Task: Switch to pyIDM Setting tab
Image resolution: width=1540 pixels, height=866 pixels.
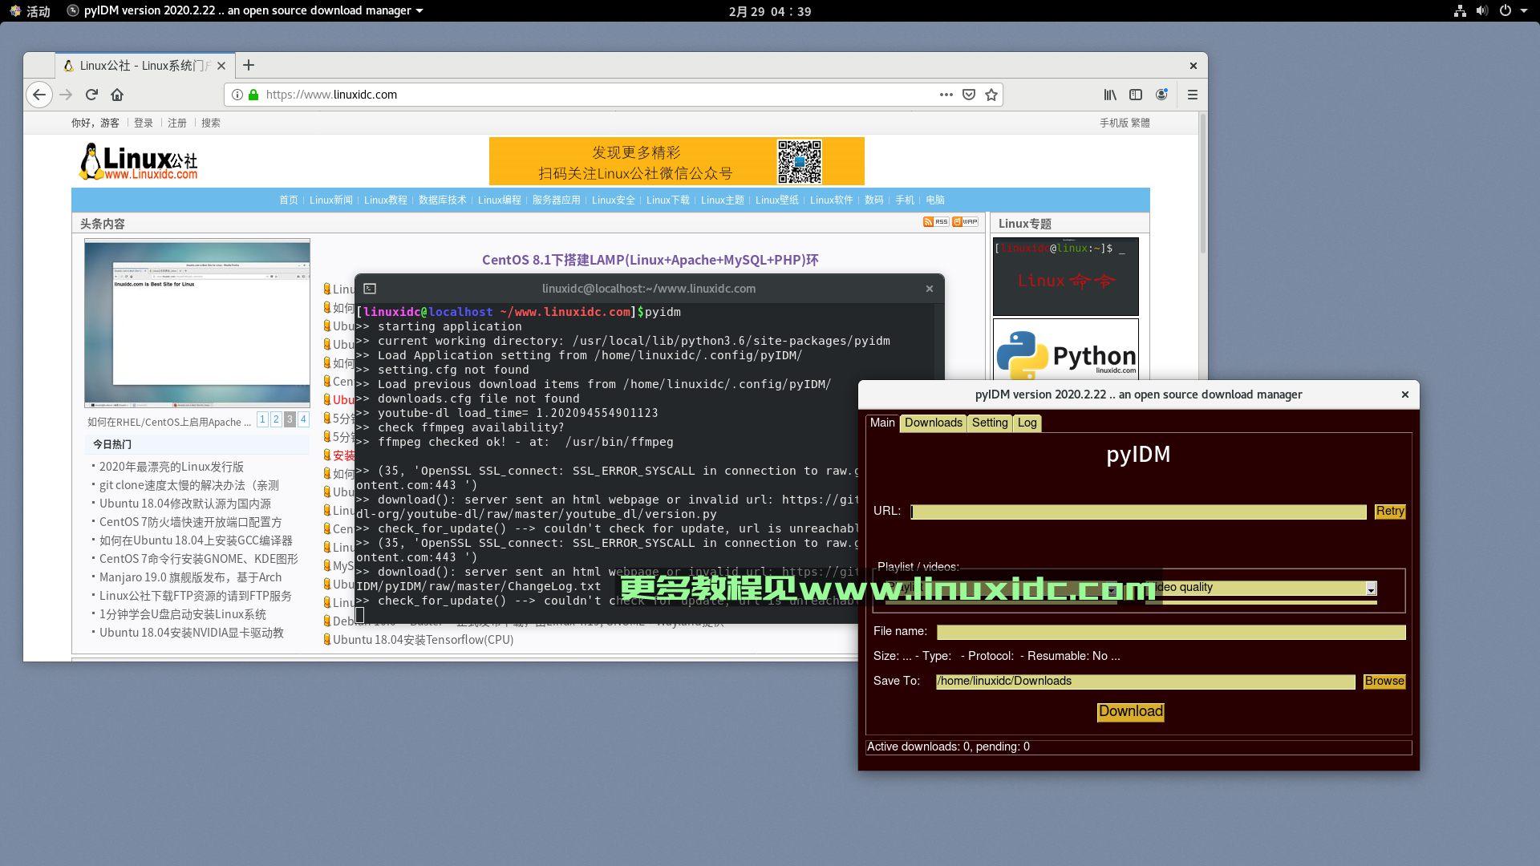Action: coord(990,423)
